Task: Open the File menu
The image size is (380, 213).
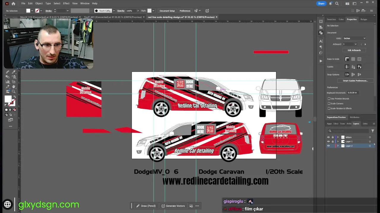Action: point(23,4)
